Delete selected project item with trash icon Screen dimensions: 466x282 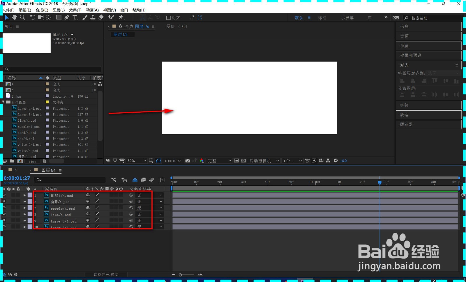click(x=44, y=161)
